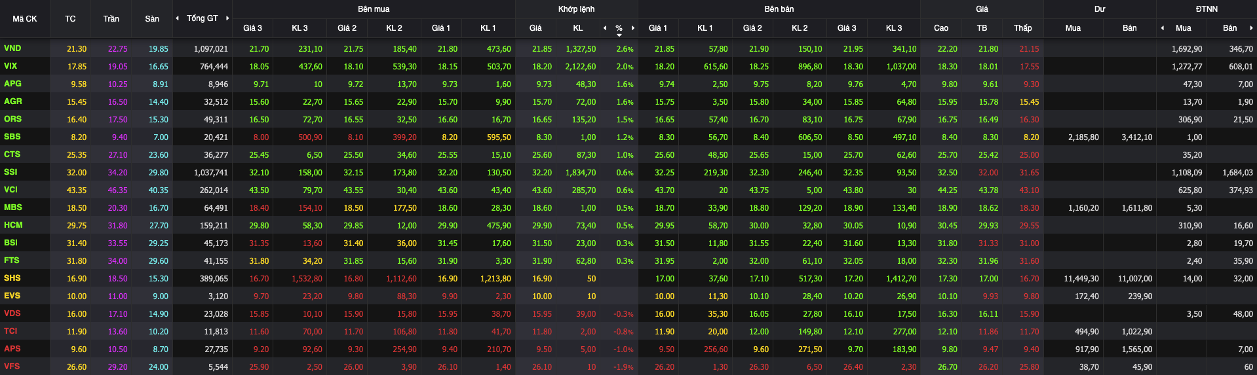Click CTS floor price 23.60
The image size is (1257, 375).
point(159,155)
